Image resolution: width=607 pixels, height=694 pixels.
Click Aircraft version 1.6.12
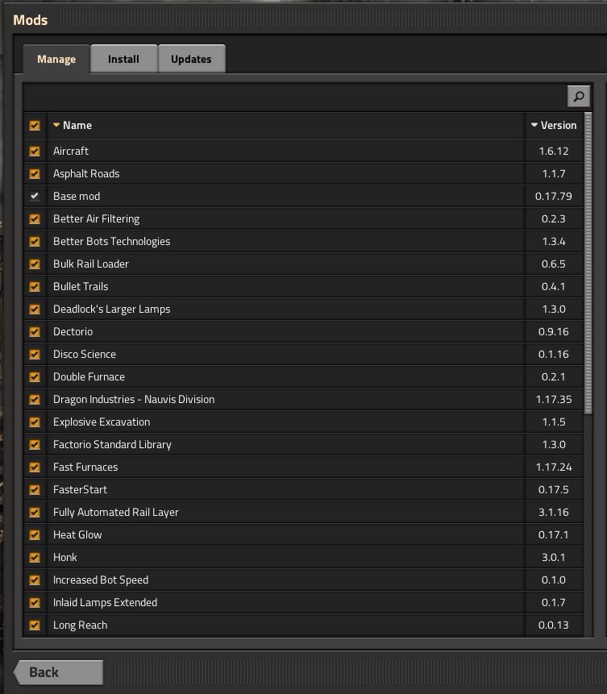(x=554, y=151)
